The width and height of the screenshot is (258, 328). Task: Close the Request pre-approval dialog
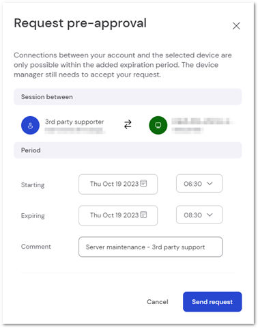(236, 26)
